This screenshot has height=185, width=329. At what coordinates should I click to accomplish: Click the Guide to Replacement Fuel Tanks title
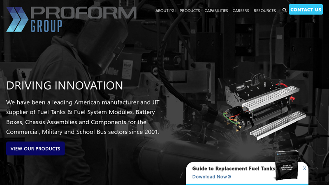coord(233,169)
